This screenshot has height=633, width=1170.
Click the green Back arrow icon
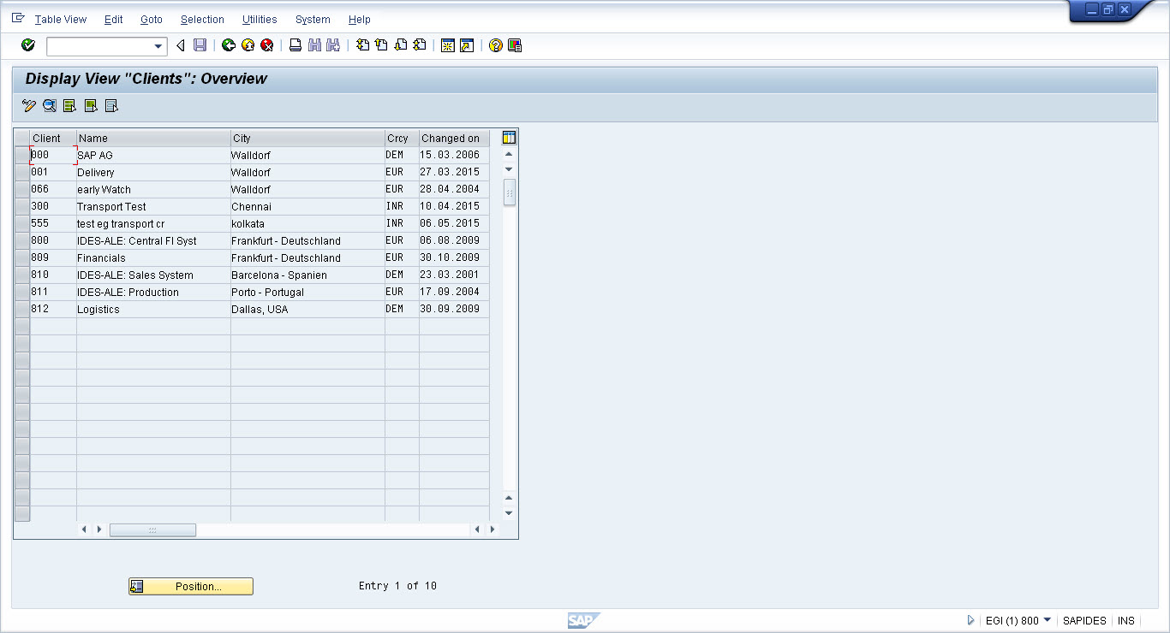point(229,45)
